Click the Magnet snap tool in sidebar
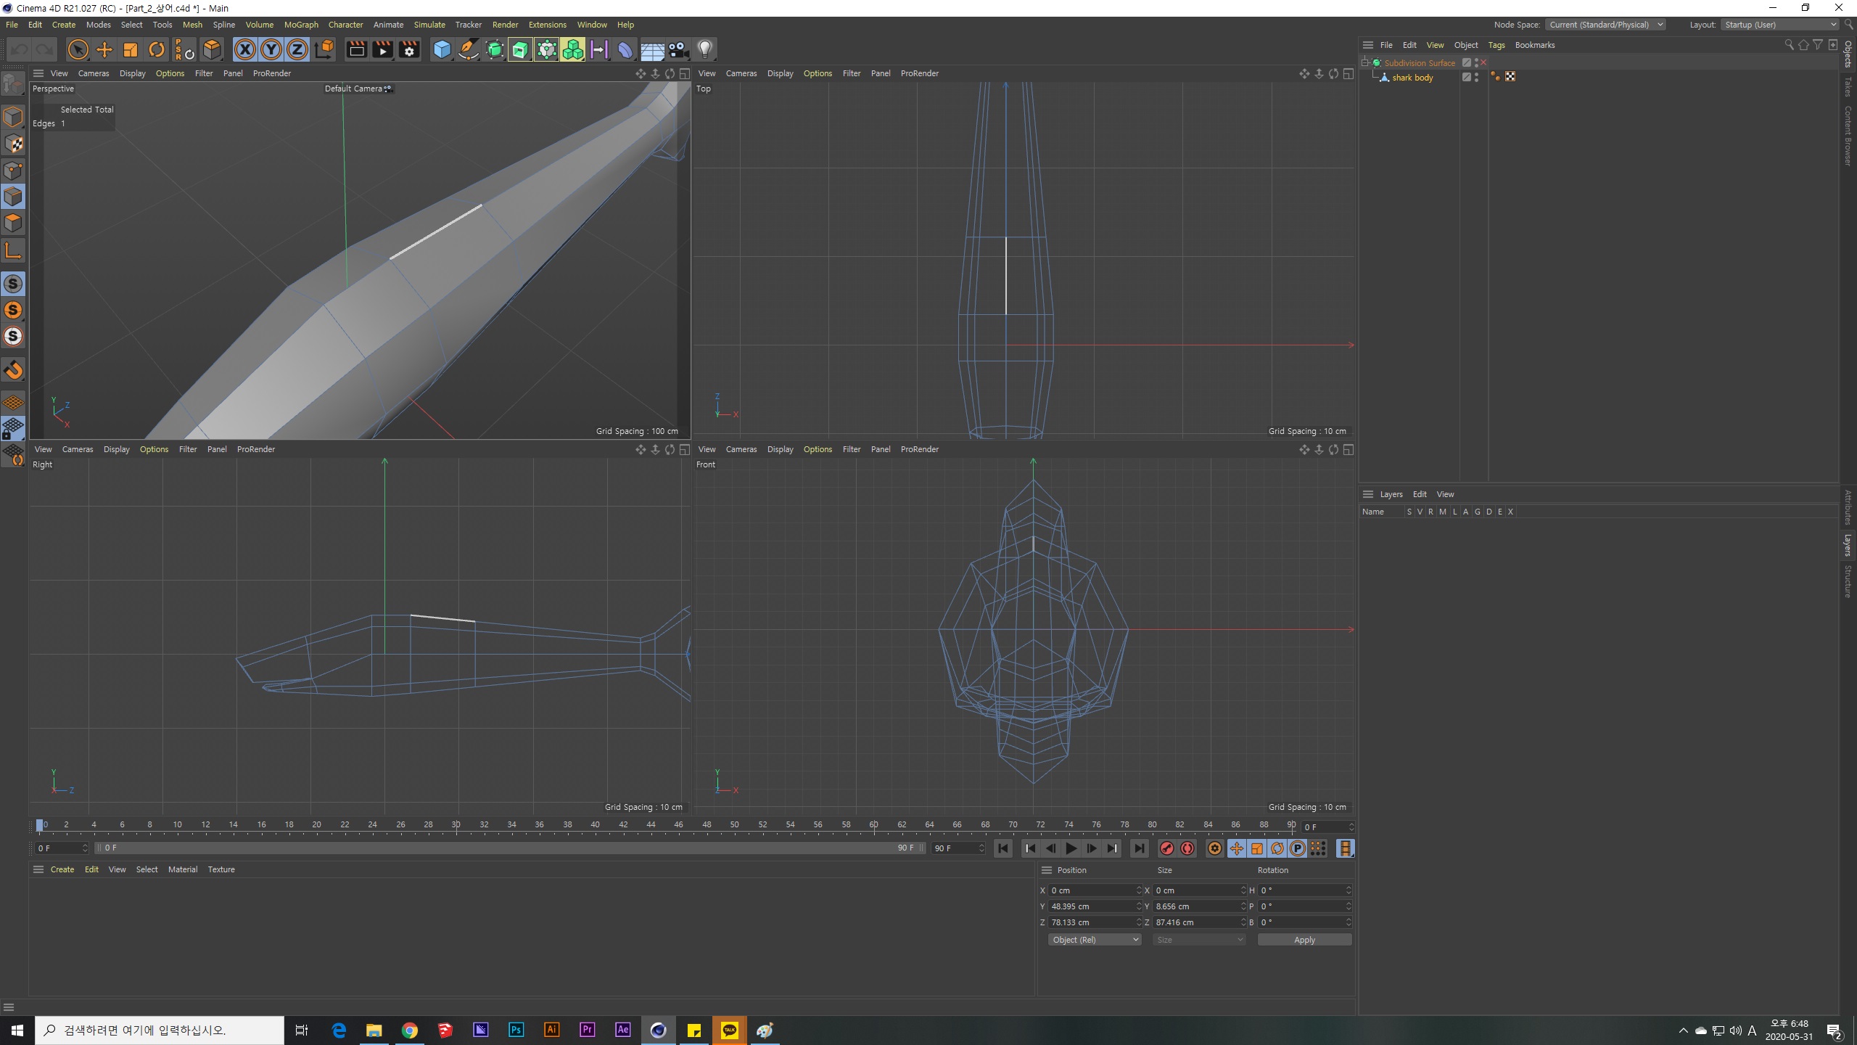The image size is (1857, 1045). [13, 370]
